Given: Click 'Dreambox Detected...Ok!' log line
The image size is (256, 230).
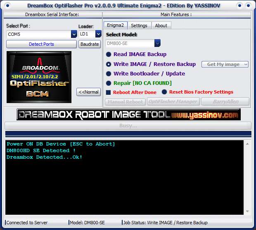Looking at the screenshot, I should point(44,157).
